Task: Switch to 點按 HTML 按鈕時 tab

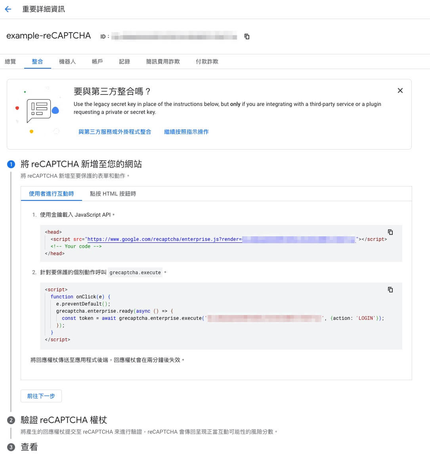Action: pos(113,194)
